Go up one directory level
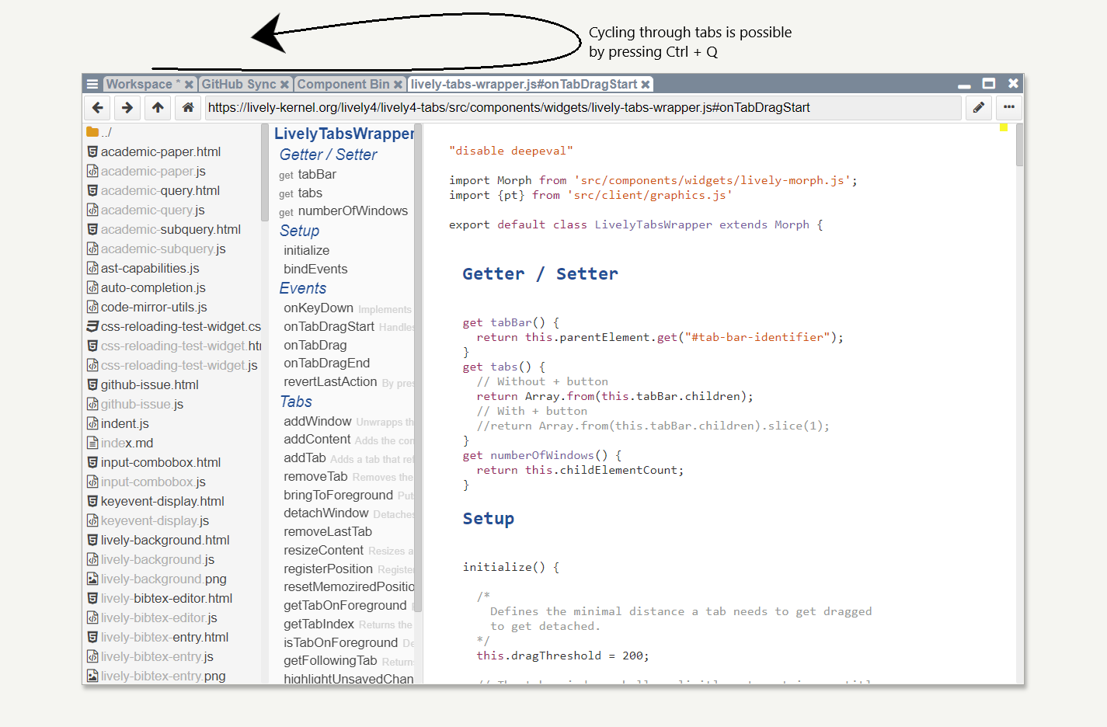Viewport: 1107px width, 727px height. click(158, 108)
